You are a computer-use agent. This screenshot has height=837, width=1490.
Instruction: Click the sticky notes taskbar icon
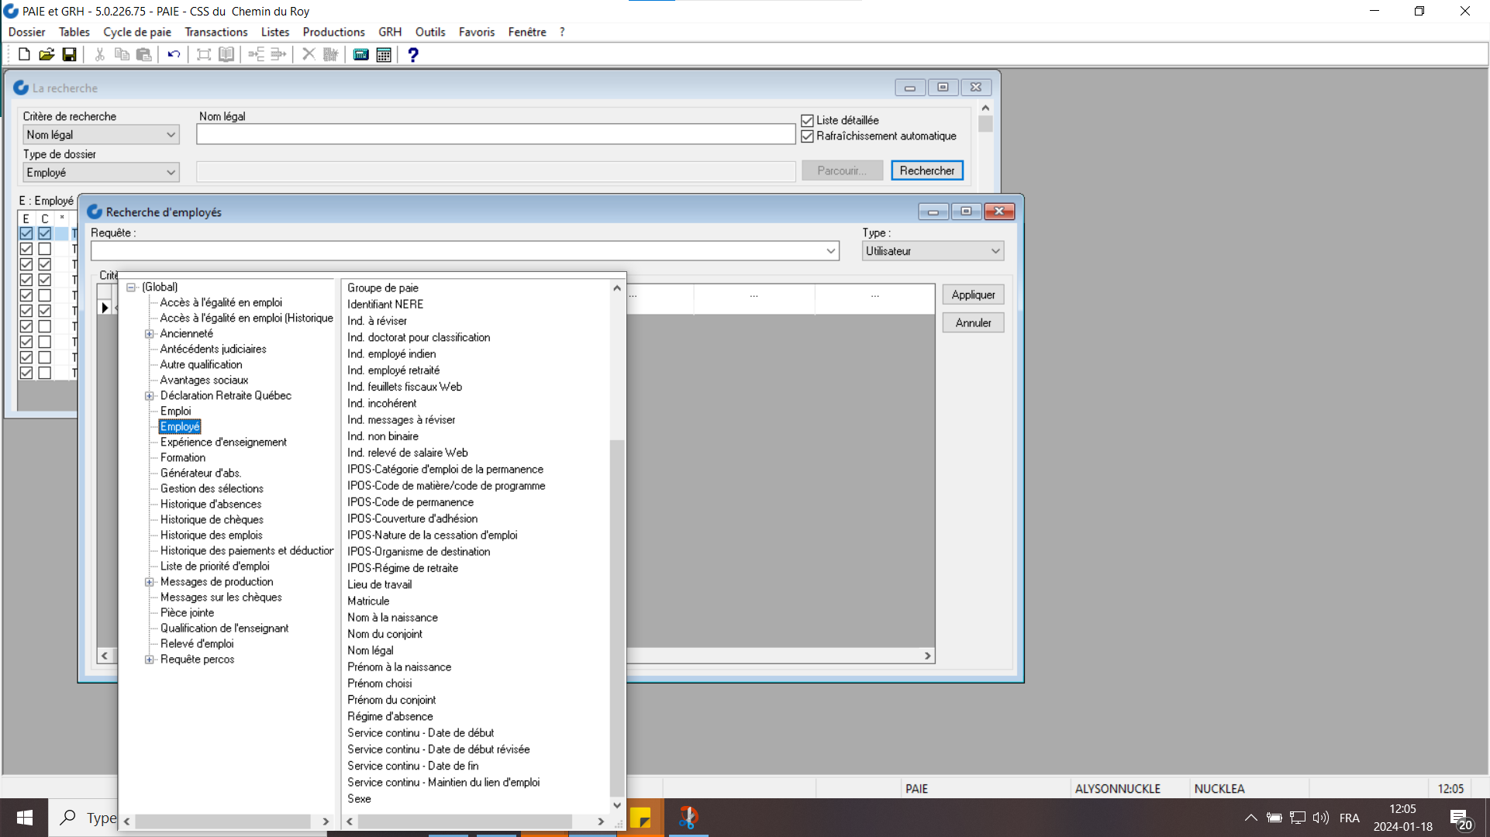pos(640,818)
